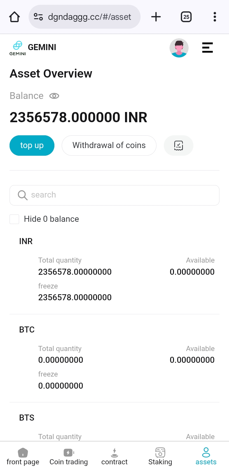Tap Withdrawal of coins button

[x=109, y=146]
